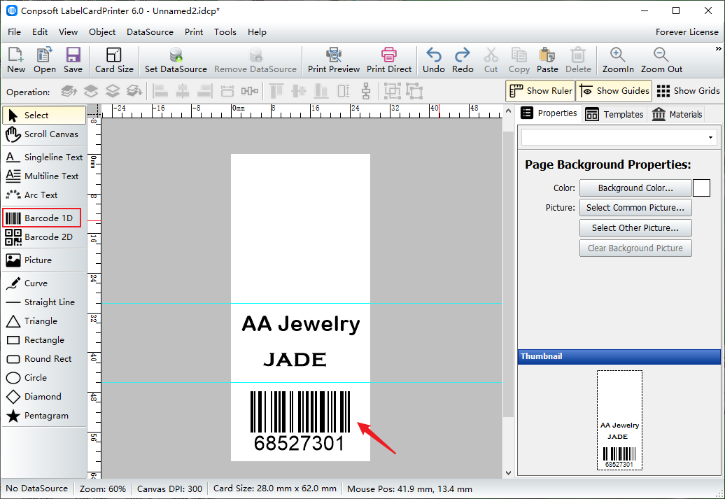Open the Print menu
The height and width of the screenshot is (499, 725).
pyautogui.click(x=194, y=32)
